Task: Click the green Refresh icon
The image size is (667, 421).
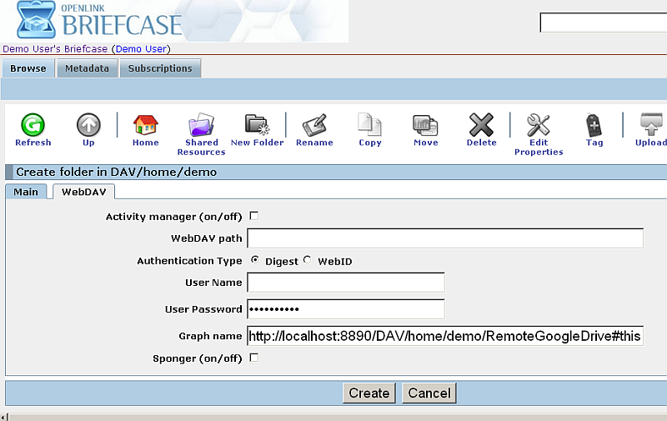Action: click(x=33, y=126)
